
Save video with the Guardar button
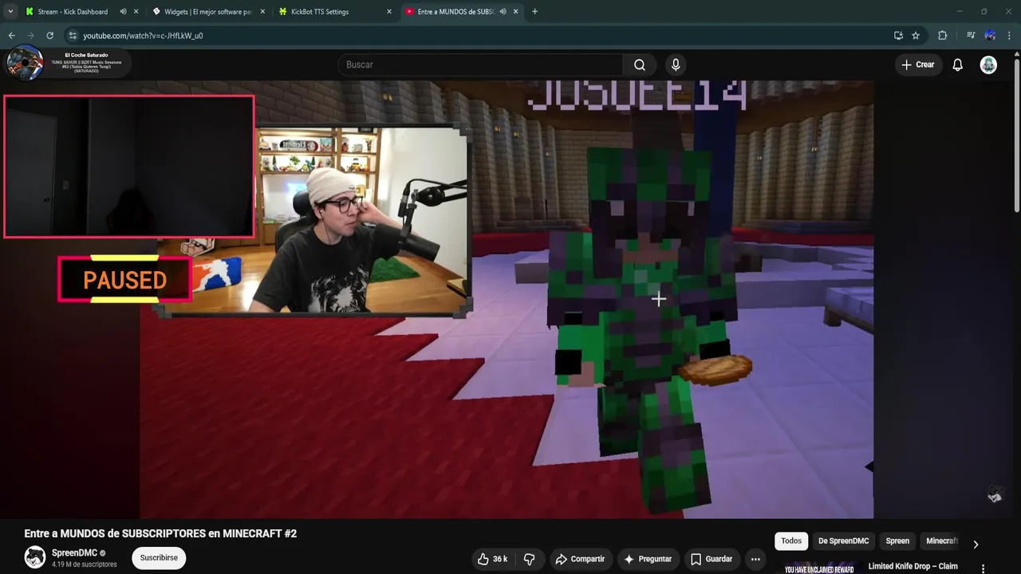click(x=712, y=559)
